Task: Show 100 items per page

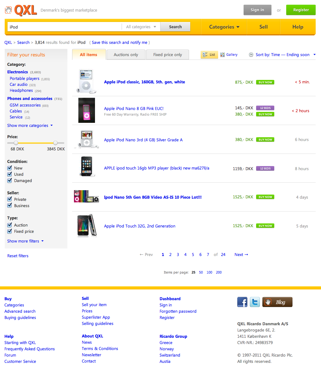Action: pyautogui.click(x=209, y=272)
